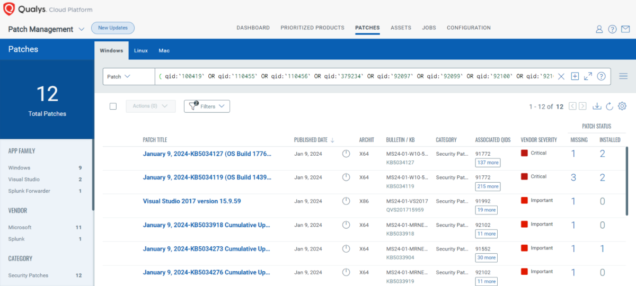This screenshot has height=286, width=636.
Task: Click inside the QID search query field
Action: click(355, 76)
